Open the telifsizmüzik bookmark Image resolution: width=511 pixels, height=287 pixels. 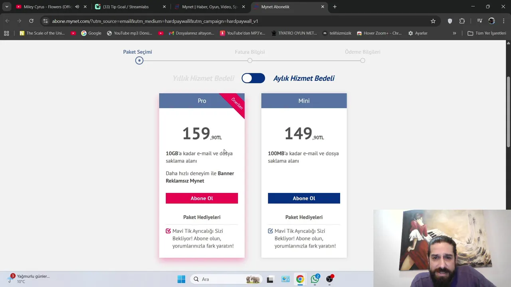pos(337,33)
